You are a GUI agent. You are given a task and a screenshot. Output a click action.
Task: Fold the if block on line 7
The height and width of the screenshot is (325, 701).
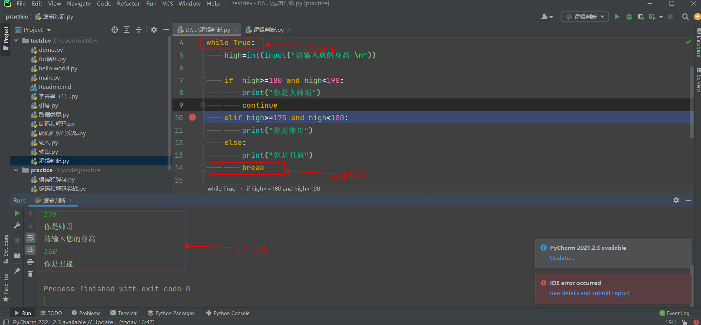[203, 80]
